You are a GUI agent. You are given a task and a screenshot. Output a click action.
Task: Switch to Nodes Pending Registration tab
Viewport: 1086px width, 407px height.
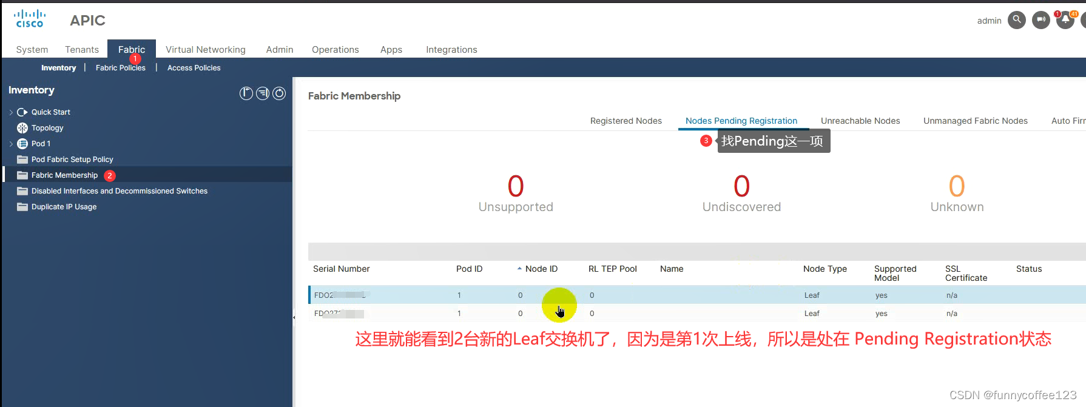[x=741, y=121]
